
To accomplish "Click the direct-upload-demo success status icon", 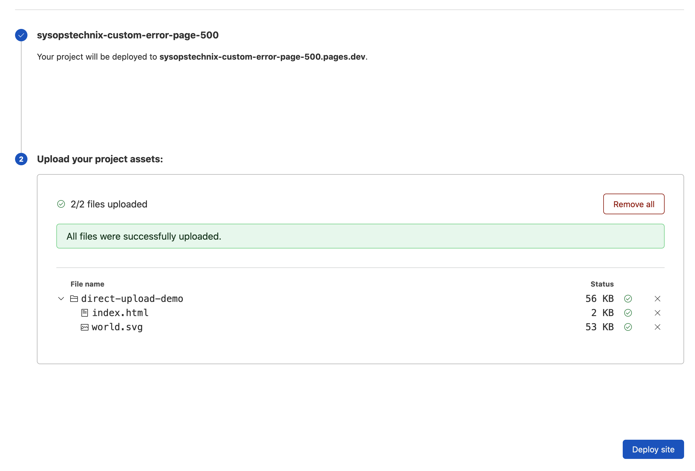I will coord(628,299).
